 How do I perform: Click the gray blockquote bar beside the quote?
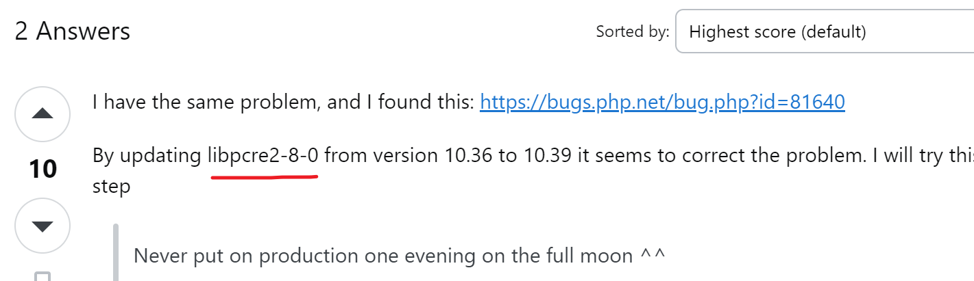(x=116, y=253)
